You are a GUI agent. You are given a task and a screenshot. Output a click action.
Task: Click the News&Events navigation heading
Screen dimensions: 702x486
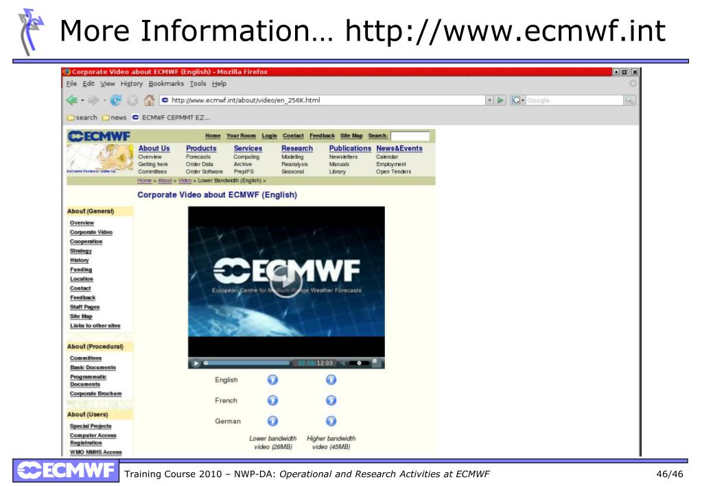[399, 148]
